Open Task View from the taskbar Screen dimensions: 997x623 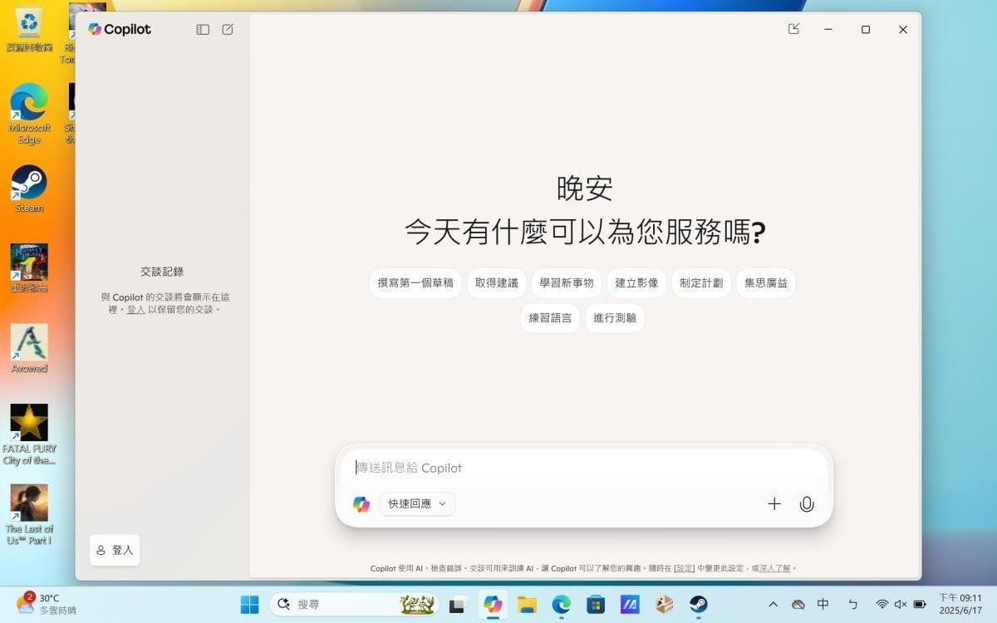point(456,605)
